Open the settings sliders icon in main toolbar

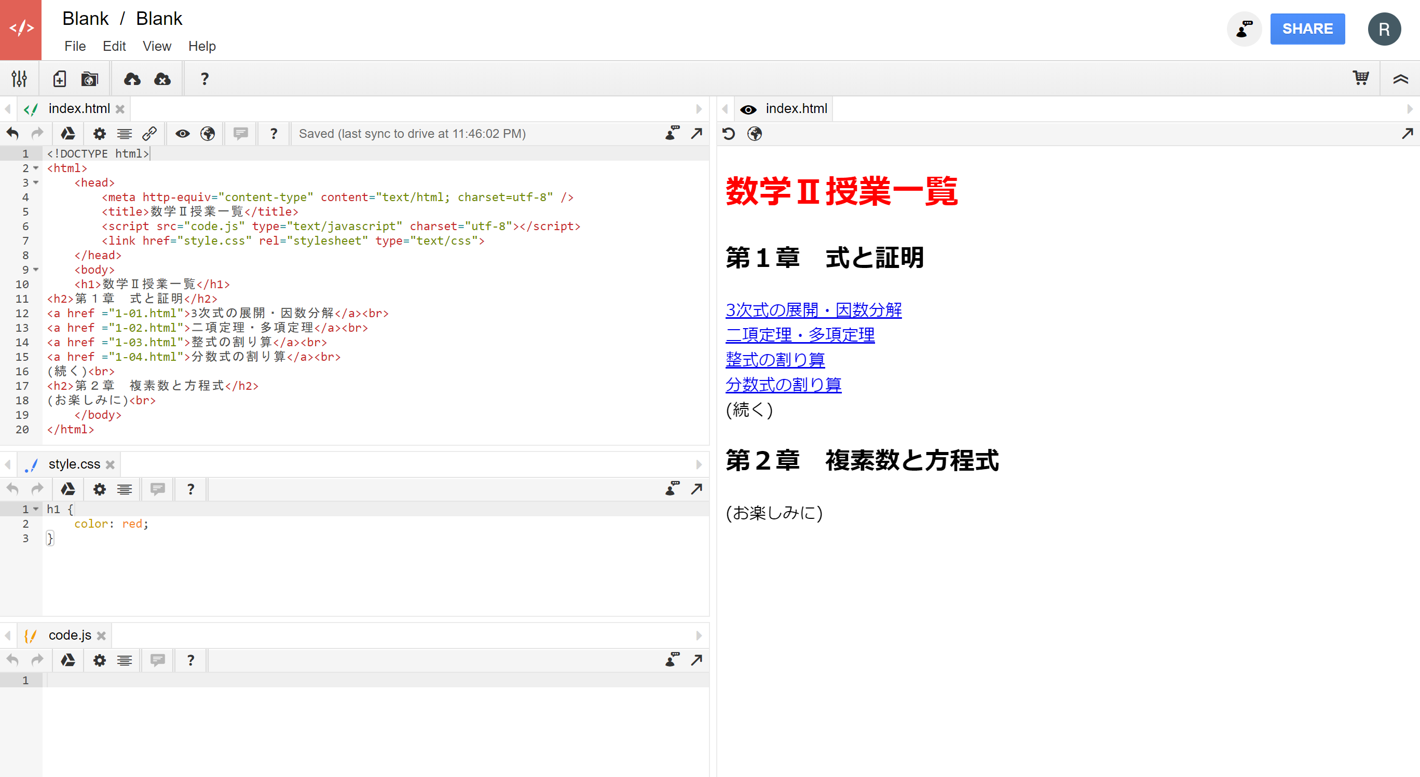pos(19,79)
